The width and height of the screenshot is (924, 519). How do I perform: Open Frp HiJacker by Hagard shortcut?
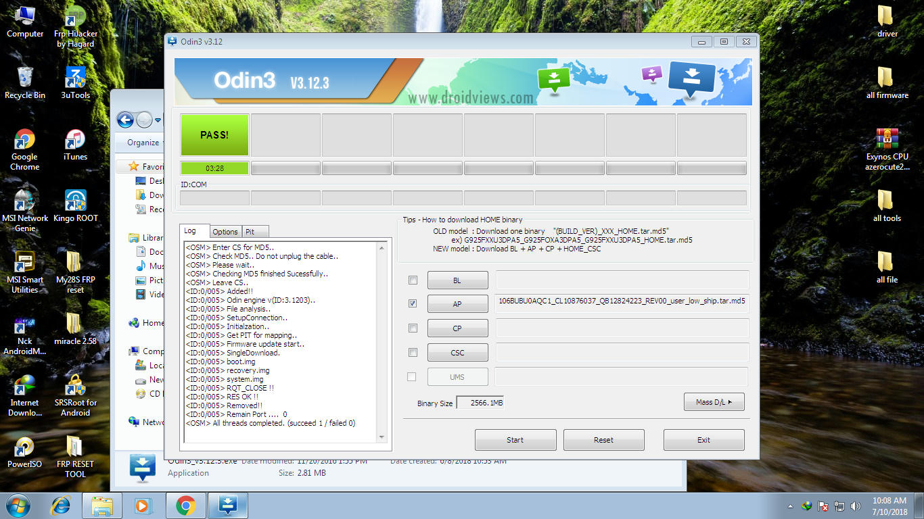click(x=75, y=27)
